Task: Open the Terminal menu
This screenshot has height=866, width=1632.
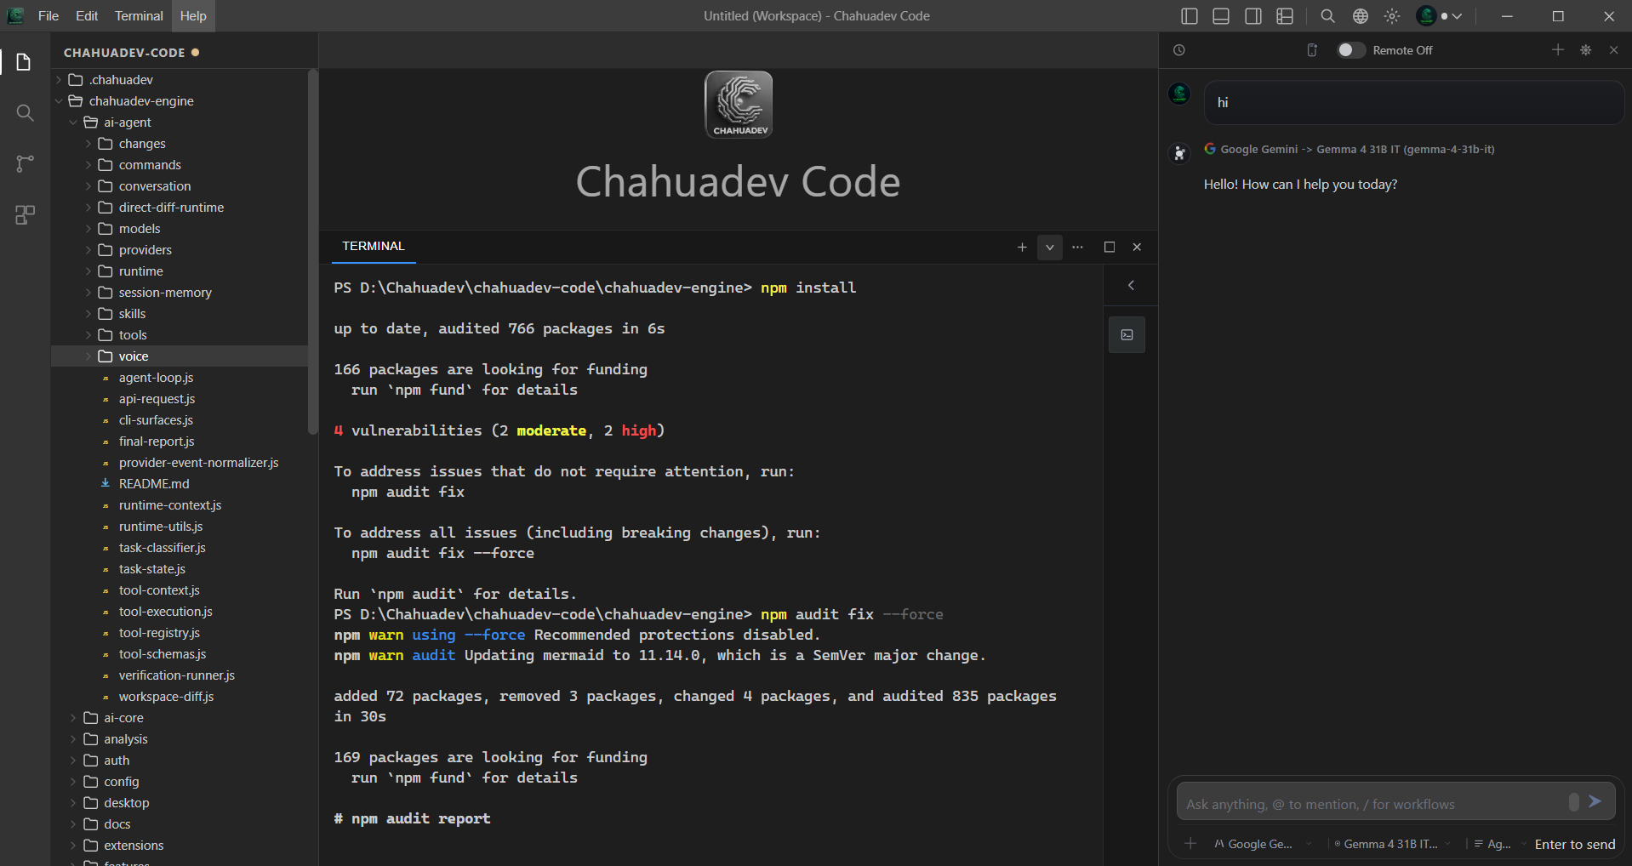Action: click(139, 16)
